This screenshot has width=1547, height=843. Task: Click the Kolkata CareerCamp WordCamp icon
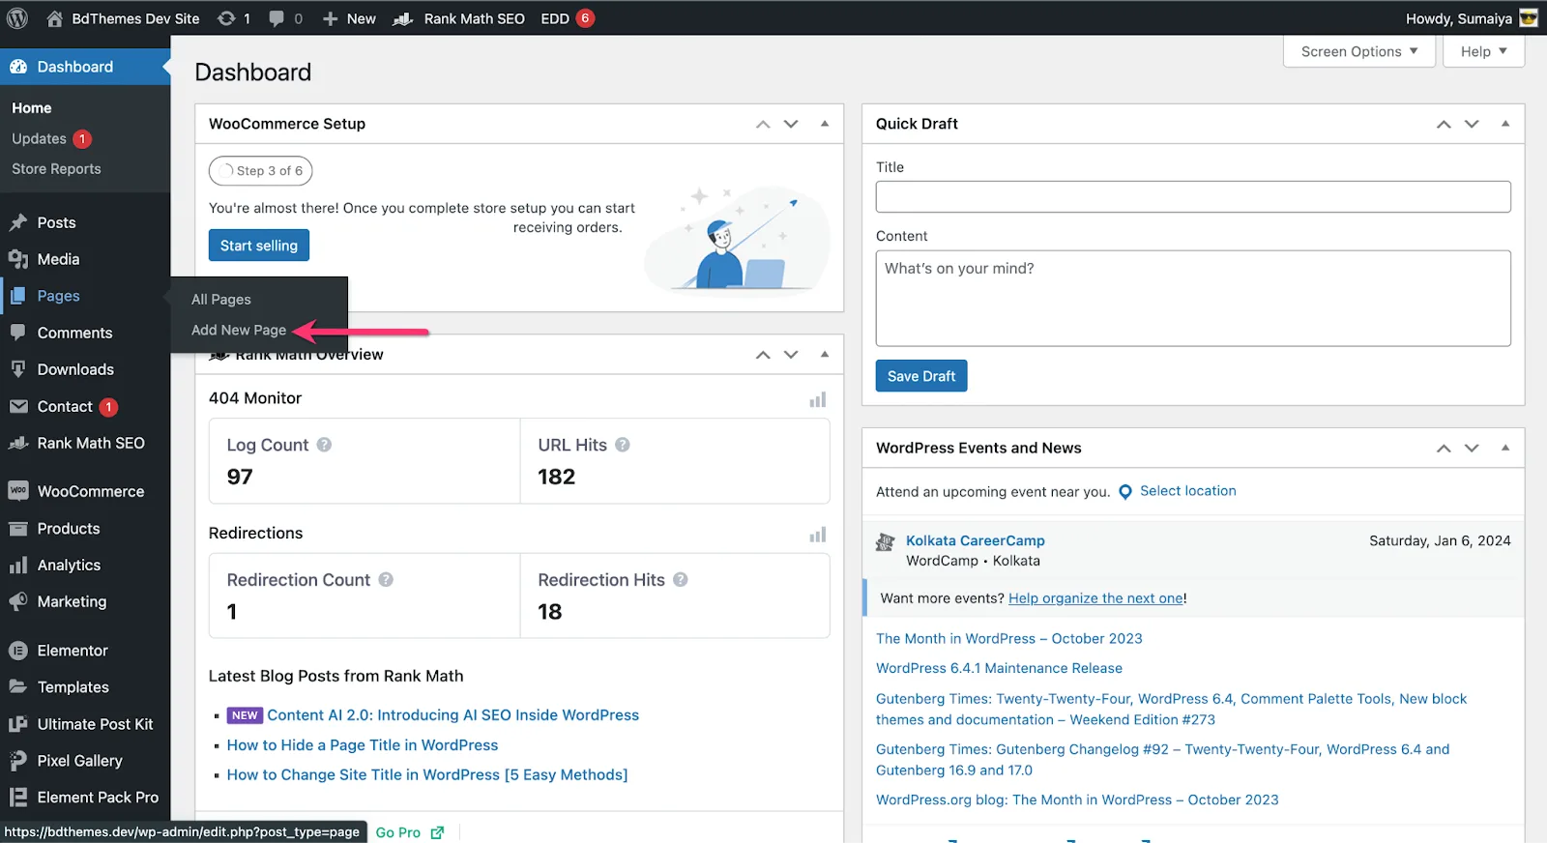(885, 542)
